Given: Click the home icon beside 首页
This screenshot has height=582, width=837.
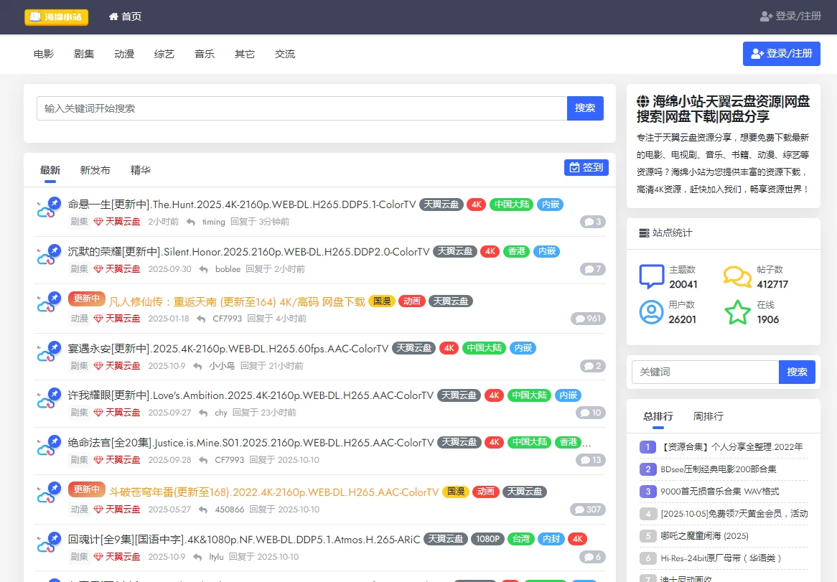Looking at the screenshot, I should pyautogui.click(x=113, y=17).
